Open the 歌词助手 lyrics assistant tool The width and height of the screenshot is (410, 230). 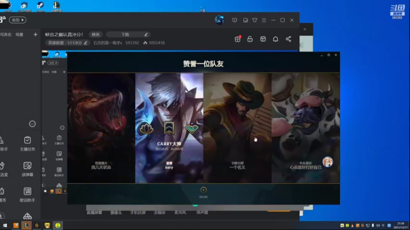tap(28, 195)
